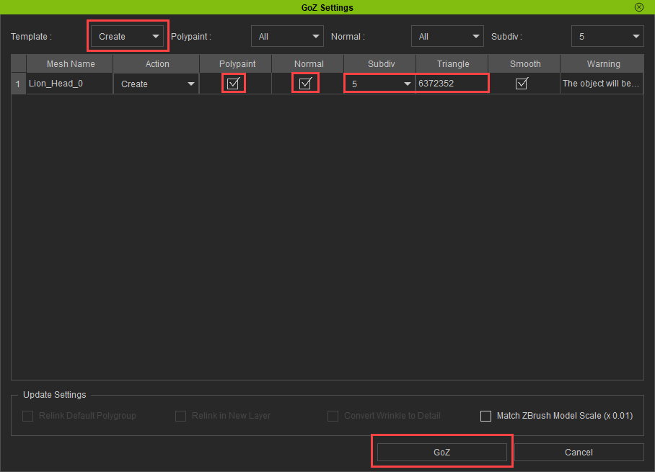Enable Match ZBrush Model Scale checkbox
The width and height of the screenshot is (655, 472).
pyautogui.click(x=485, y=416)
